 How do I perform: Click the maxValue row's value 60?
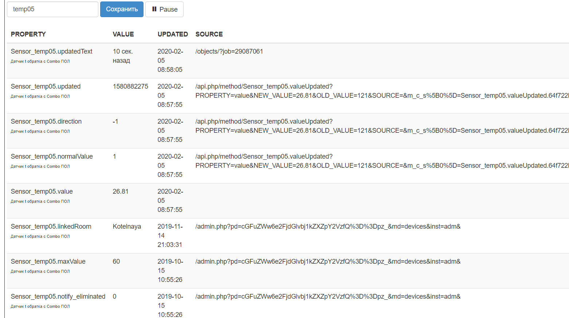click(x=116, y=261)
